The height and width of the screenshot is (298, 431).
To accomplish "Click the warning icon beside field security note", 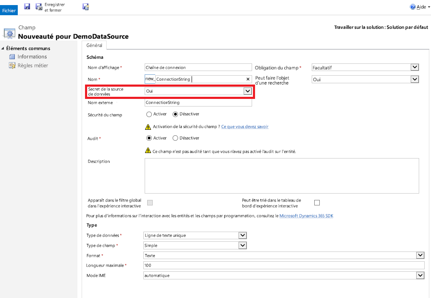I will point(148,127).
